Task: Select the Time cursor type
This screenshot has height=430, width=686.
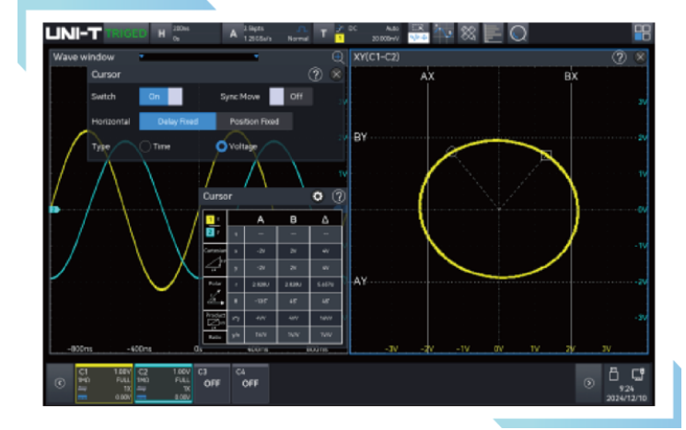Action: [x=145, y=146]
